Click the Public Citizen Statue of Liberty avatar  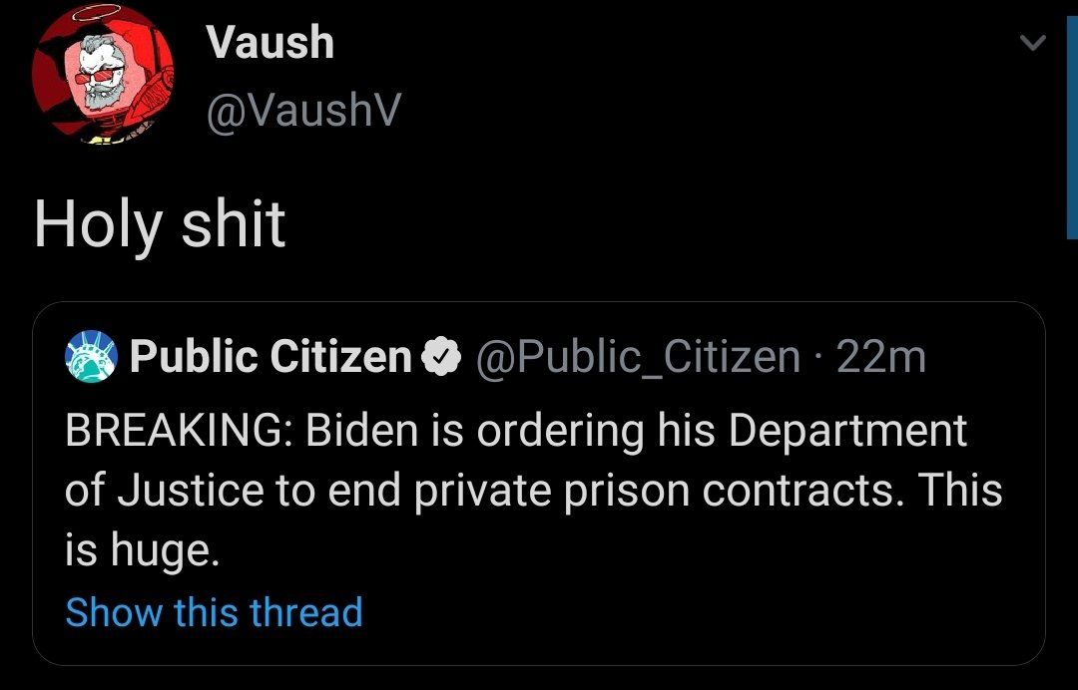(x=91, y=356)
